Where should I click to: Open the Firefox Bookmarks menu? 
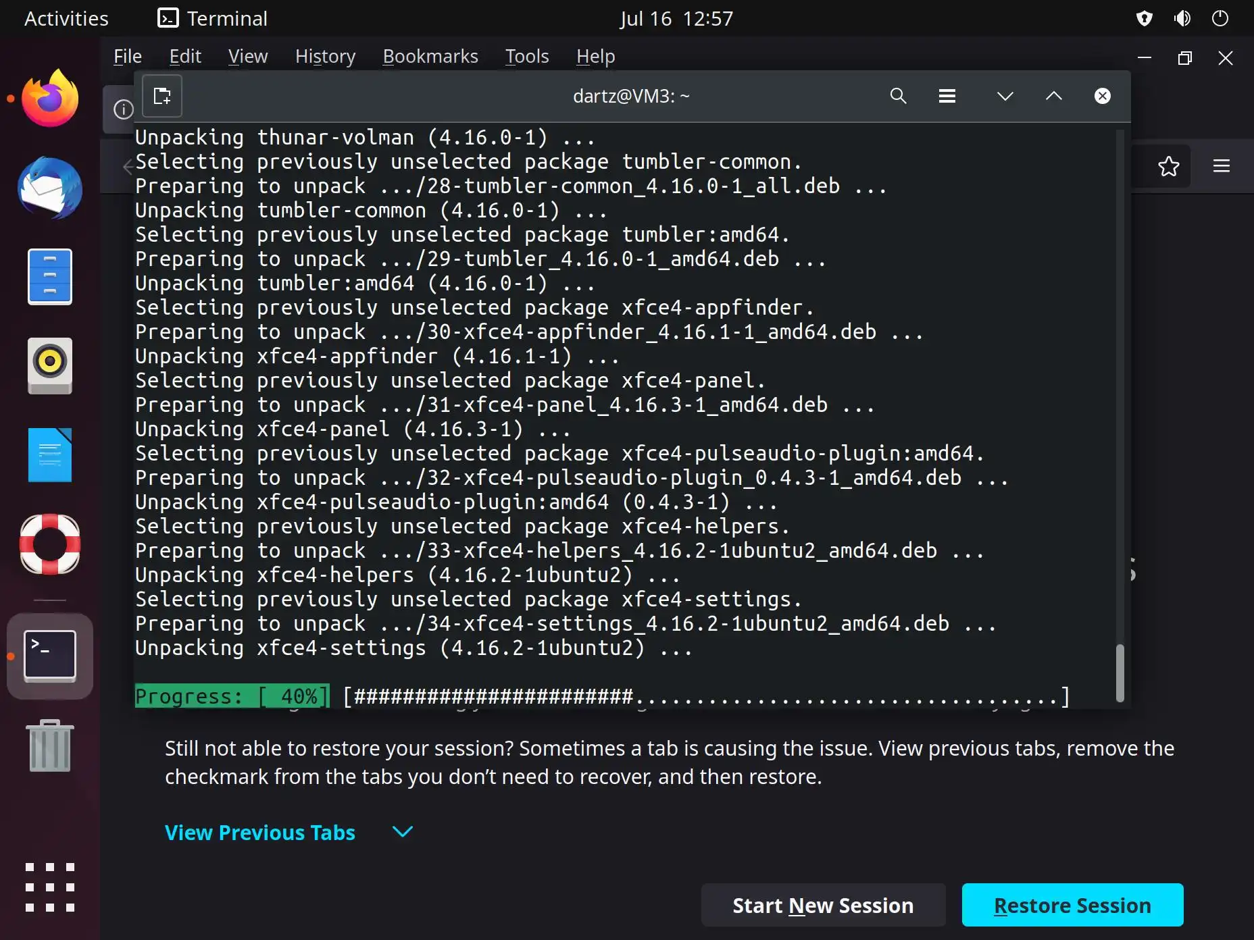click(430, 57)
